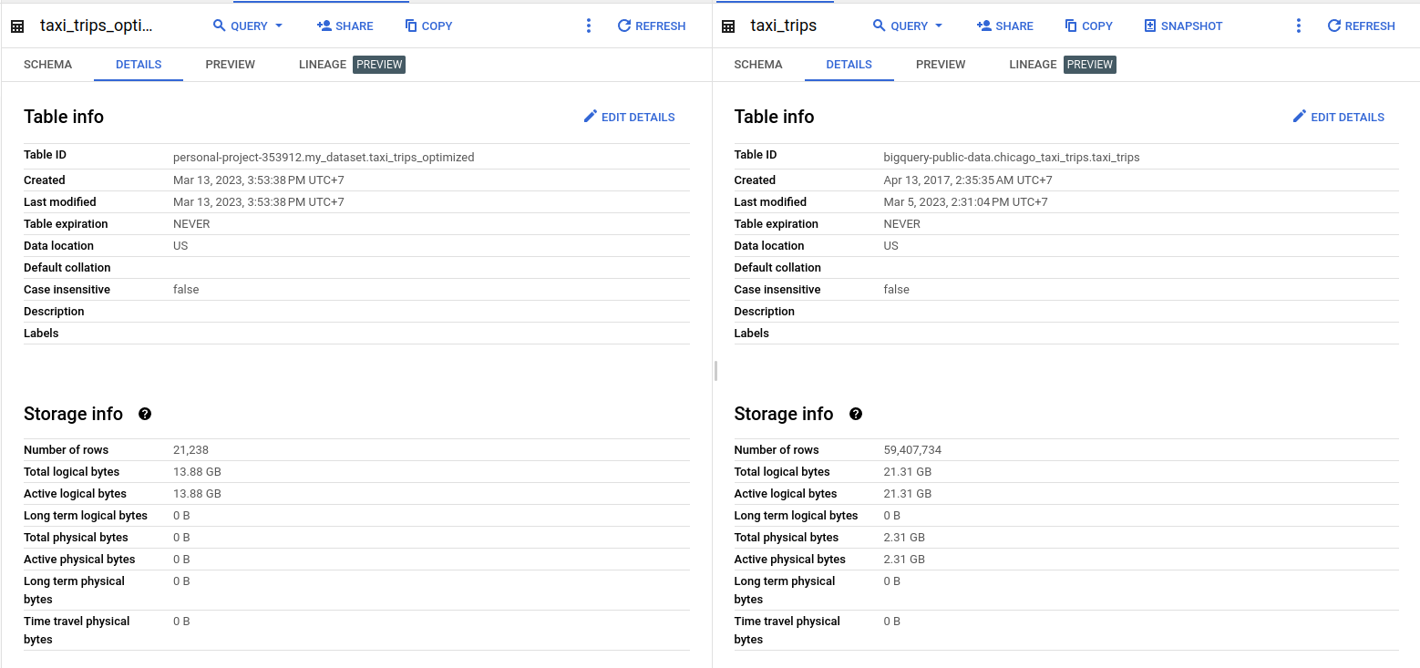
Task: Switch to Schema tab in left panel
Action: coord(47,65)
